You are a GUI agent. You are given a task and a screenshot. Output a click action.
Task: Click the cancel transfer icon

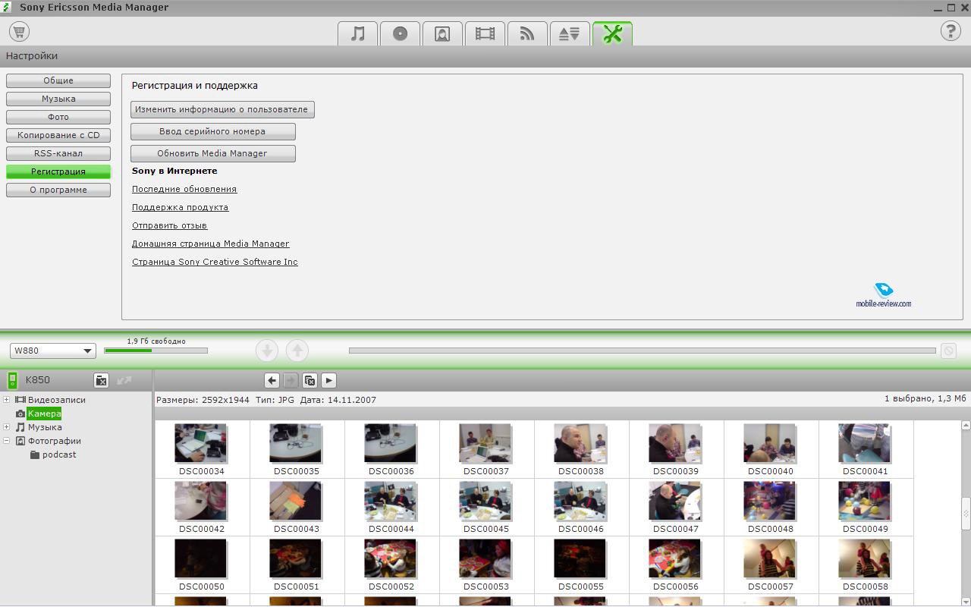(x=948, y=351)
